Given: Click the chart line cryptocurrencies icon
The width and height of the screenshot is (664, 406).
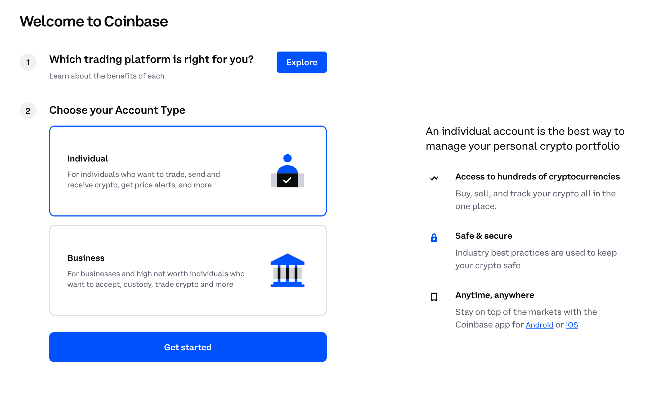Looking at the screenshot, I should click(434, 178).
